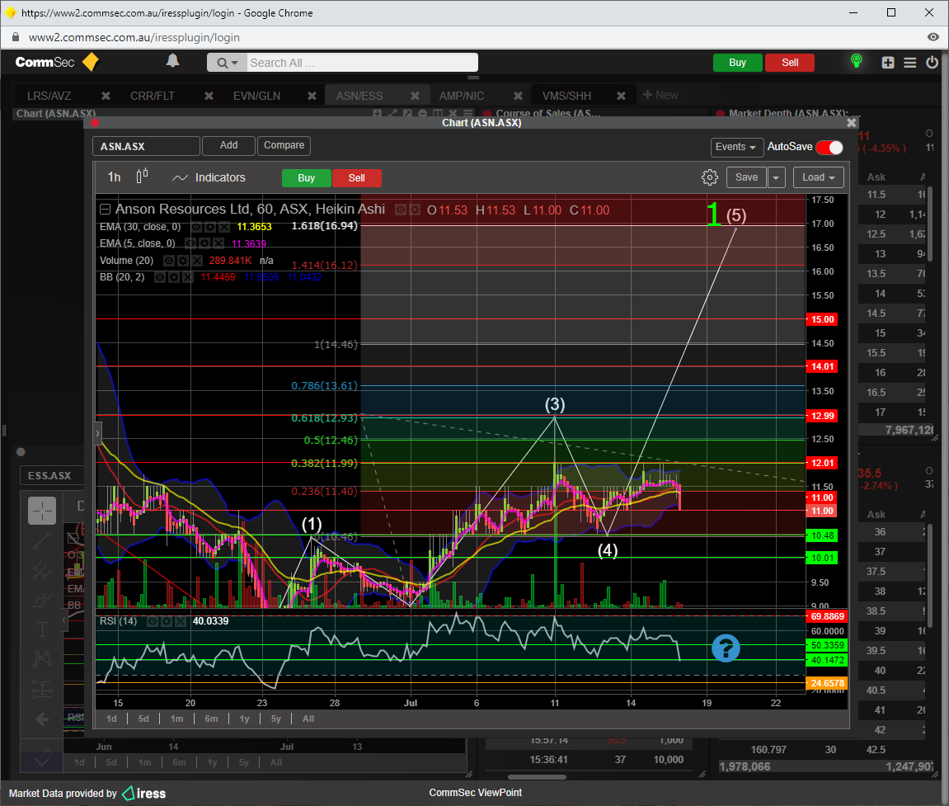This screenshot has height=806, width=949.
Task: Click the chart toolbar green Buy button
Action: tap(306, 178)
